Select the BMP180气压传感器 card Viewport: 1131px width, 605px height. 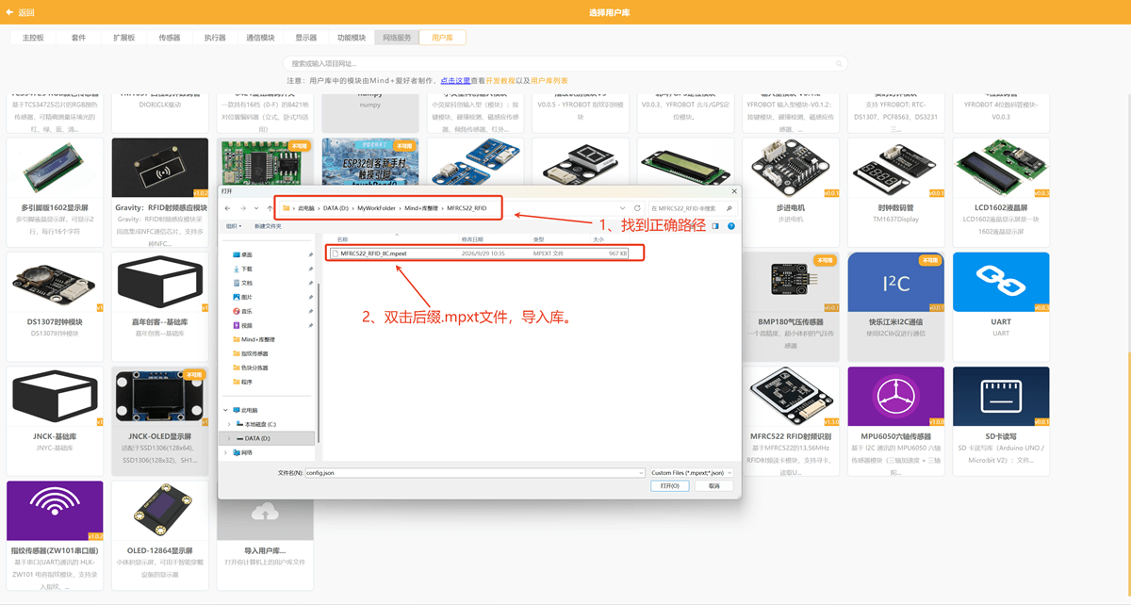(791, 304)
